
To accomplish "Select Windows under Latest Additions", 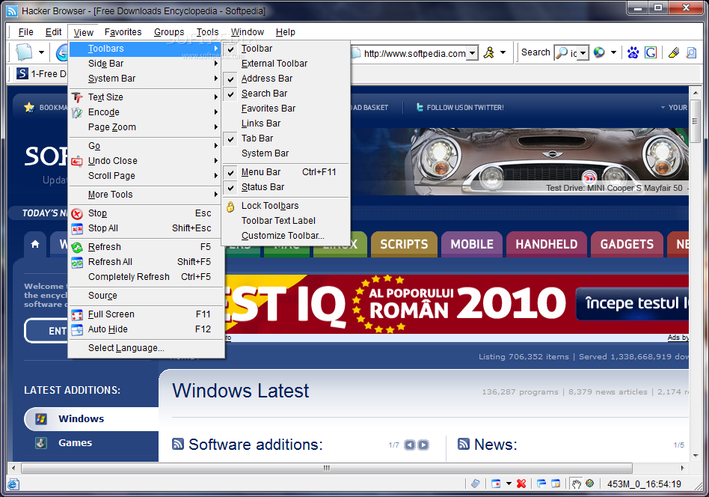I will coord(91,419).
